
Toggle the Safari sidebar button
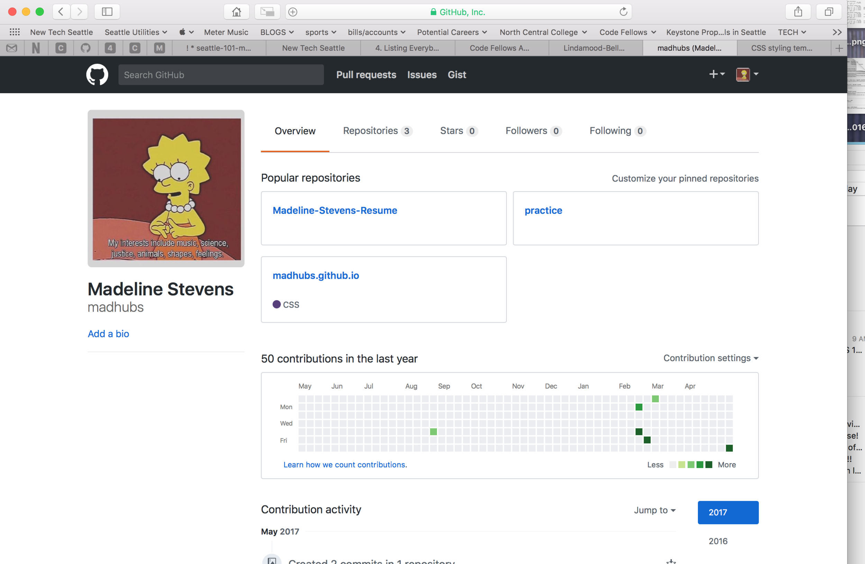click(107, 12)
